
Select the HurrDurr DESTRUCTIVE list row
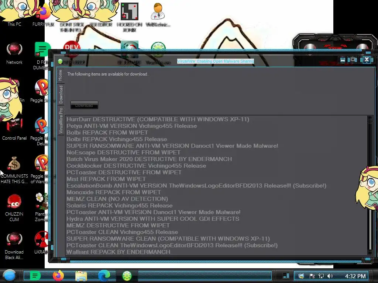click(216, 119)
